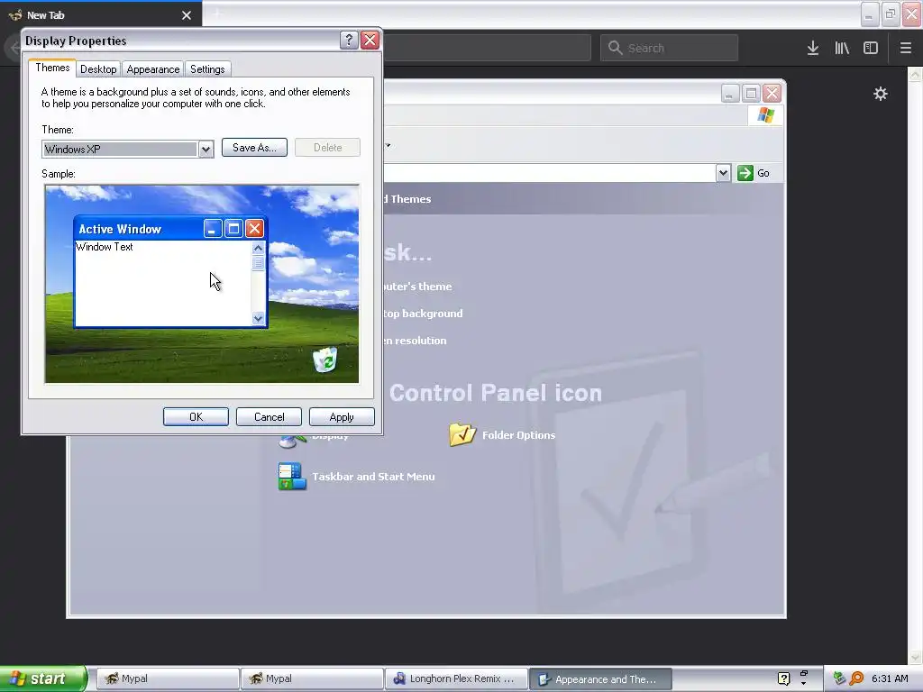The width and height of the screenshot is (923, 692).
Task: Click the desktop background task link
Action: click(423, 314)
